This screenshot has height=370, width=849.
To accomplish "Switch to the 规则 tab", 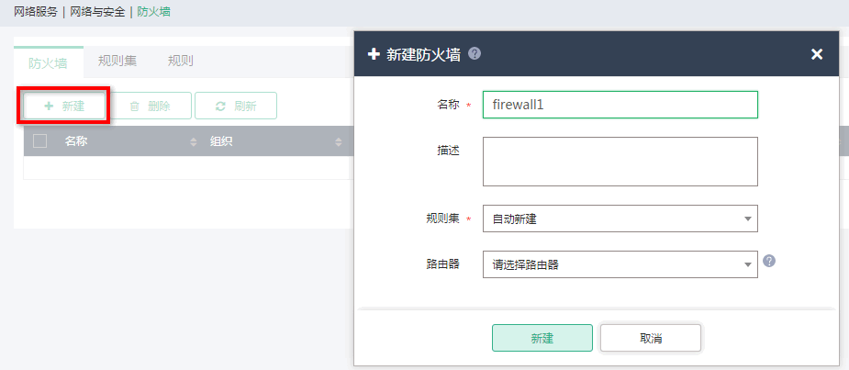I will (180, 62).
